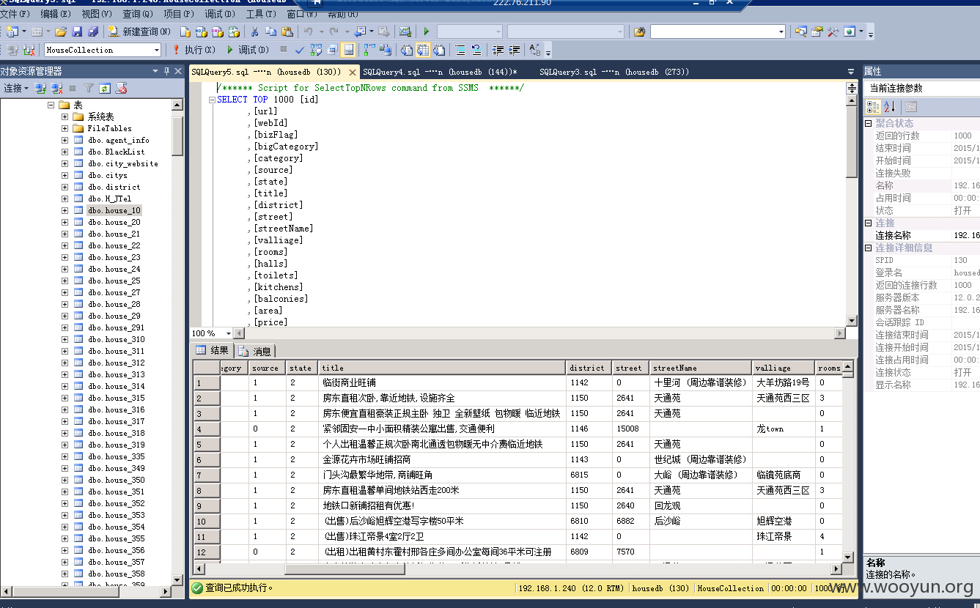Toggle Object Explorer auto-hide pin

[167, 71]
